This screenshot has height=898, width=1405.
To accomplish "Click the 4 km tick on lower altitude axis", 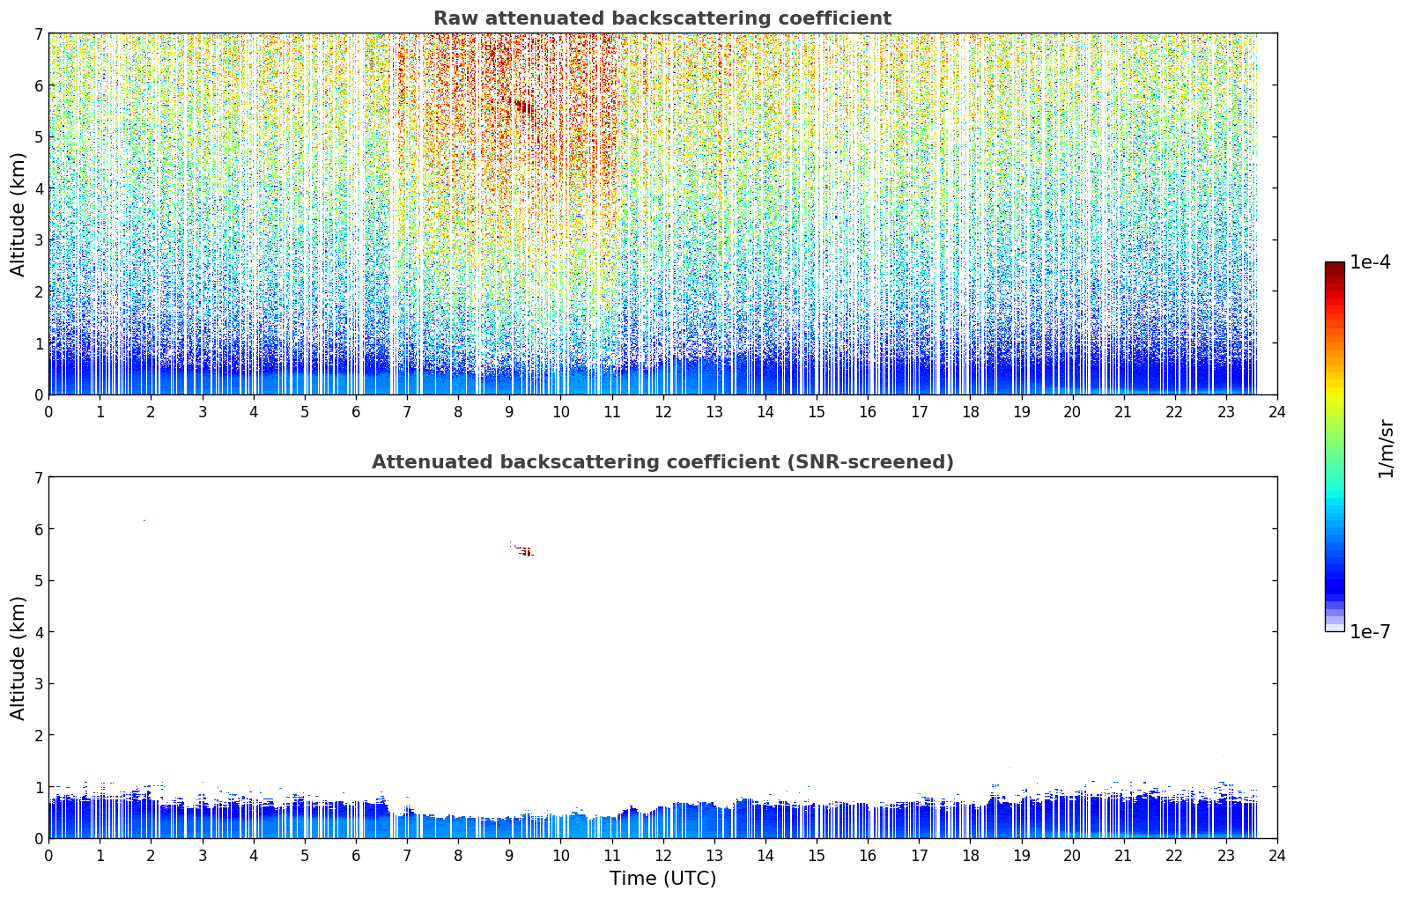I will pyautogui.click(x=38, y=632).
